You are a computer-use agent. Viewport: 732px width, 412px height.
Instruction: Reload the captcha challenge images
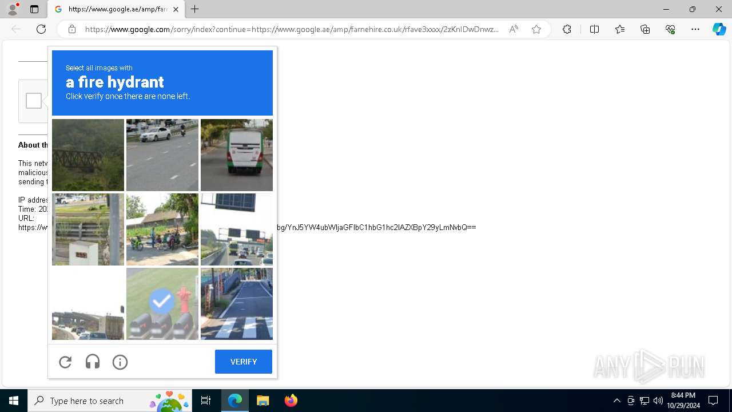[65, 362]
